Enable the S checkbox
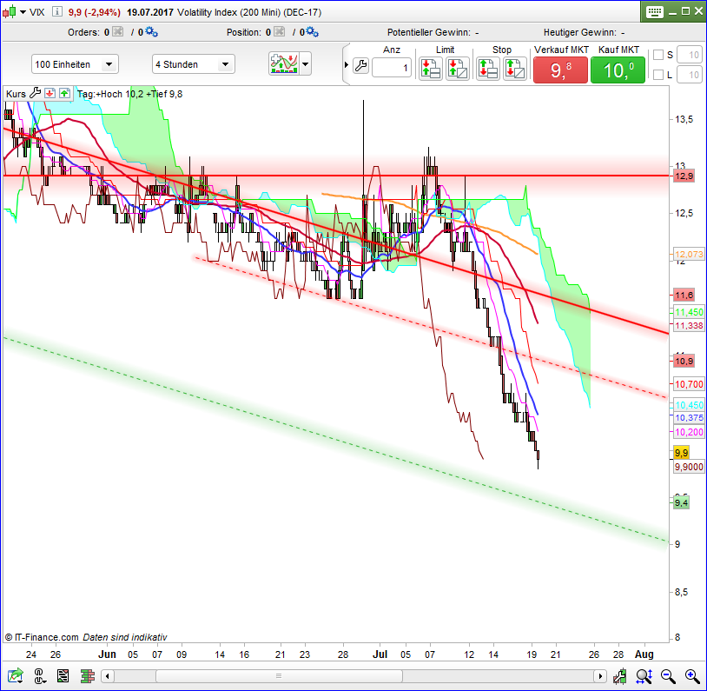The width and height of the screenshot is (707, 691). 658,55
